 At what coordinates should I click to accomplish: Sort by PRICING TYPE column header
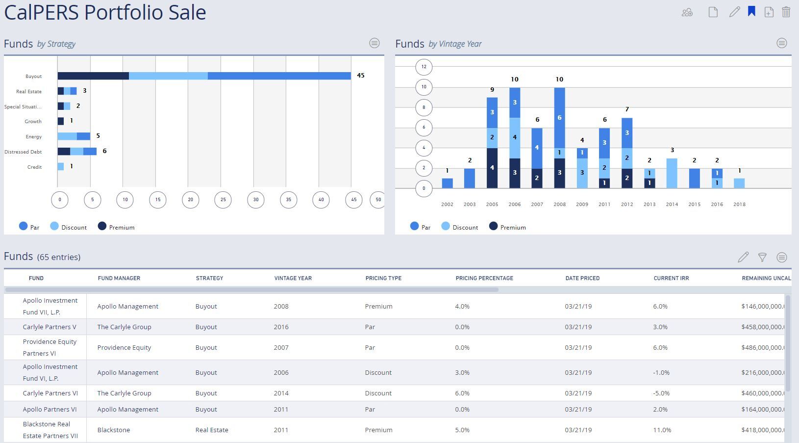383,278
